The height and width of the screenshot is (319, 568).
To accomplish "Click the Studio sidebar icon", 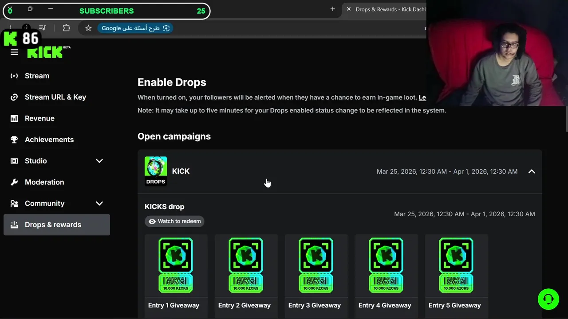I will pos(14,161).
